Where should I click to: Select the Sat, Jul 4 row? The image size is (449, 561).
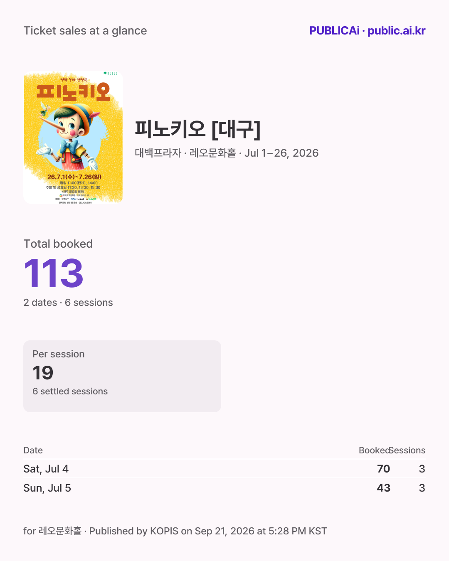coord(224,469)
